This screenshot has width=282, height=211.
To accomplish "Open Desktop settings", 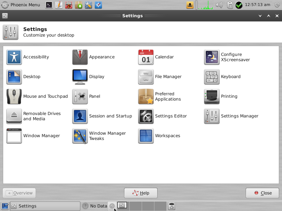I will pyautogui.click(x=23, y=77).
